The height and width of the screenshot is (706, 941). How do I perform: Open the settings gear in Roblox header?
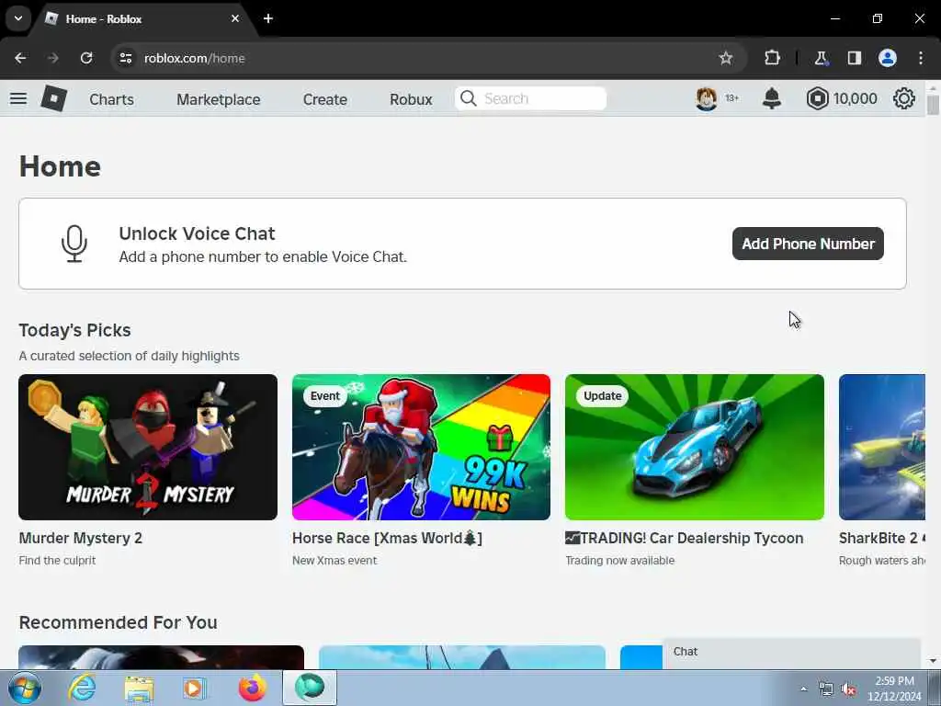pyautogui.click(x=903, y=98)
